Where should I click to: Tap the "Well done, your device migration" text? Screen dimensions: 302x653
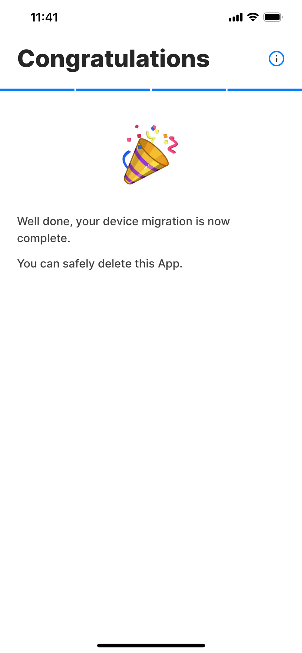click(x=105, y=221)
